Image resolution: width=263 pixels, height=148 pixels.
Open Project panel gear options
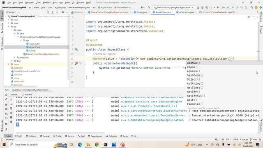point(63,12)
